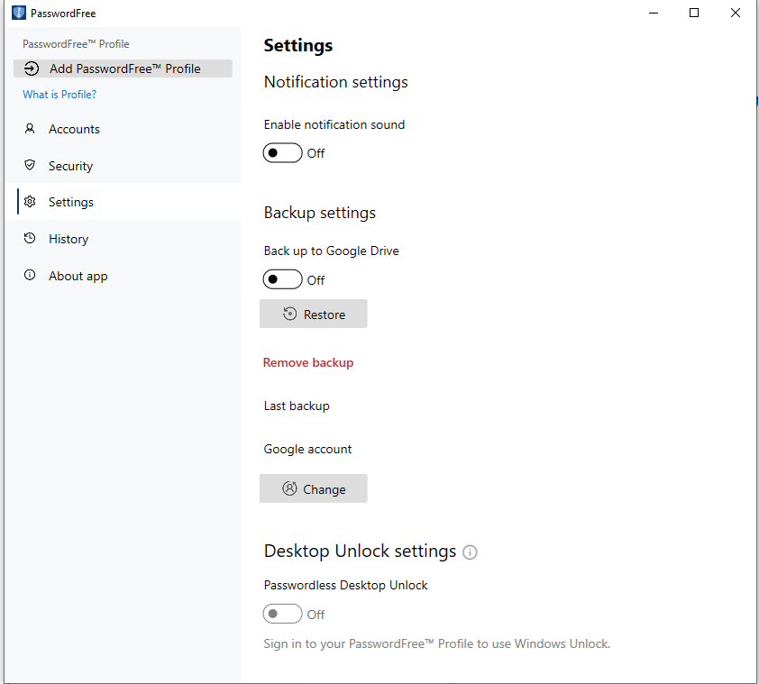The height and width of the screenshot is (684, 759).
Task: Open the What is Profile? link
Action: (x=59, y=95)
